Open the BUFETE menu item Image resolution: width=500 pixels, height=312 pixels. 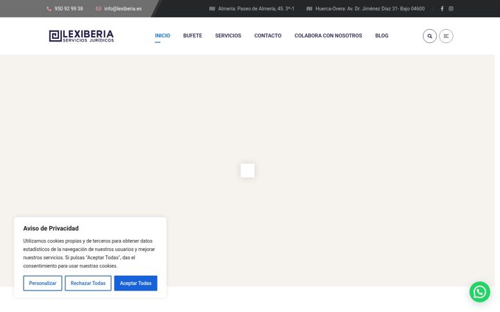pos(192,35)
